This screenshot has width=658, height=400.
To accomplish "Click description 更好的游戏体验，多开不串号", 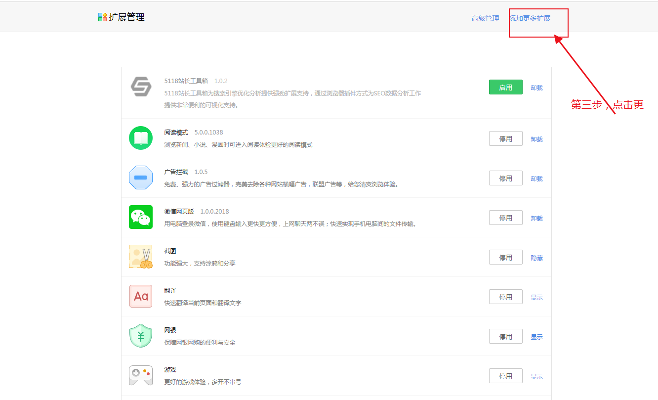I will pyautogui.click(x=203, y=382).
